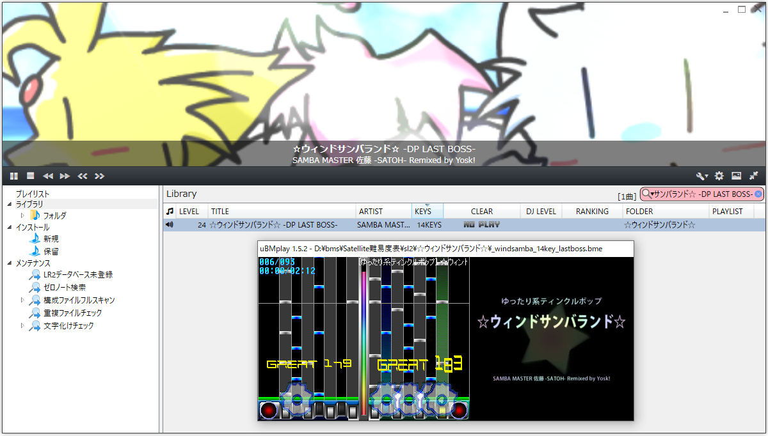
Task: Click the [1曲] song count label
Action: [627, 196]
